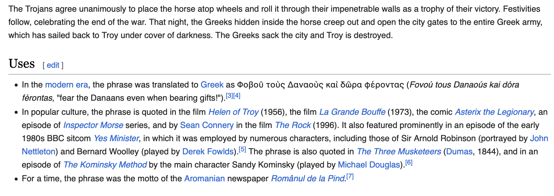Open Românul de la Pind link
The width and height of the screenshot is (554, 196).
[308, 179]
